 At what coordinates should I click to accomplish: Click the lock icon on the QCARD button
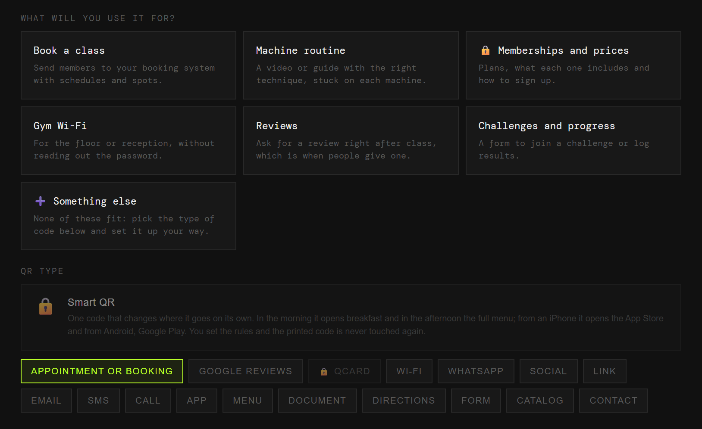click(x=324, y=371)
